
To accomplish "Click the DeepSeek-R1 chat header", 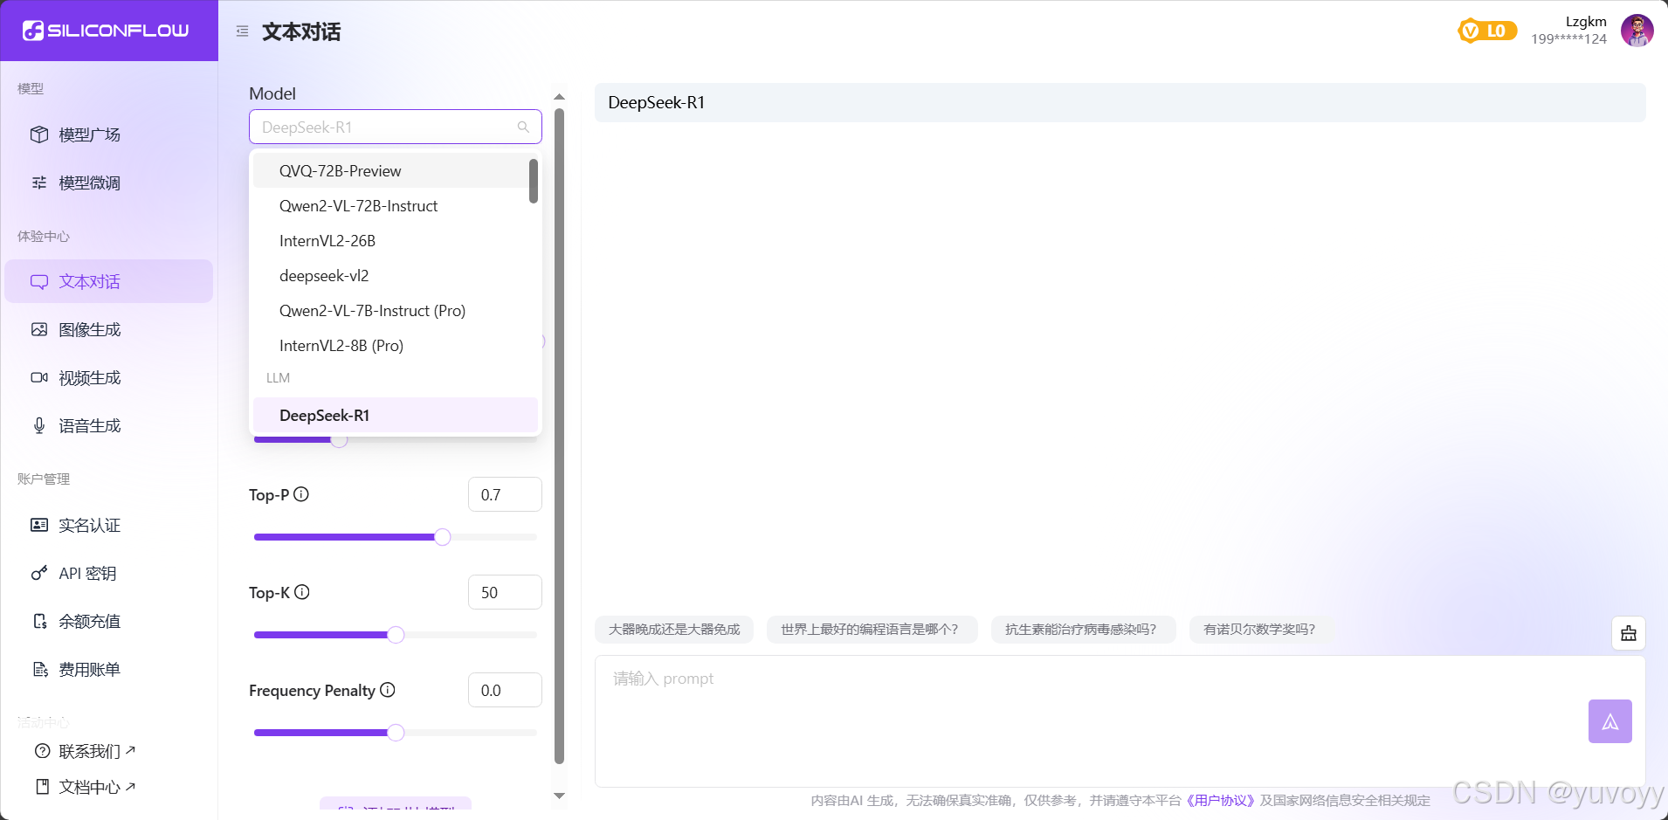I will pos(1120,102).
